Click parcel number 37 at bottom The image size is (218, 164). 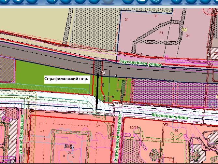pyautogui.click(x=69, y=152)
